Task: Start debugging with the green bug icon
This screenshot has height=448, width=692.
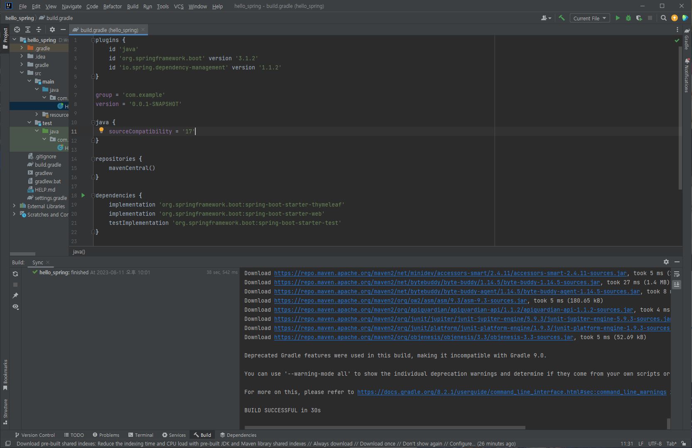Action: point(628,18)
